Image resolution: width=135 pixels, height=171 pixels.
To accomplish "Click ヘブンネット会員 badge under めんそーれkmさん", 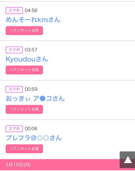I will click(x=24, y=31).
